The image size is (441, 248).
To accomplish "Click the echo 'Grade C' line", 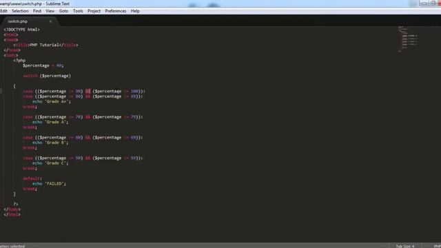I will [x=50, y=163].
